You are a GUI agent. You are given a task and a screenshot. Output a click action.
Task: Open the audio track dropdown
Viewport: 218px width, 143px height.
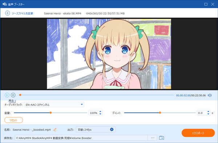point(54,104)
